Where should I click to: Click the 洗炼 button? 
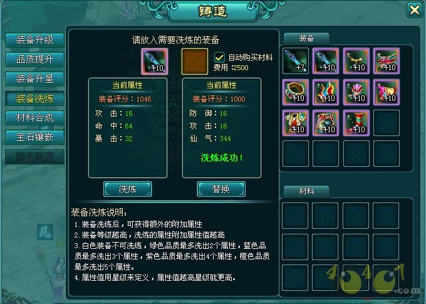[127, 189]
